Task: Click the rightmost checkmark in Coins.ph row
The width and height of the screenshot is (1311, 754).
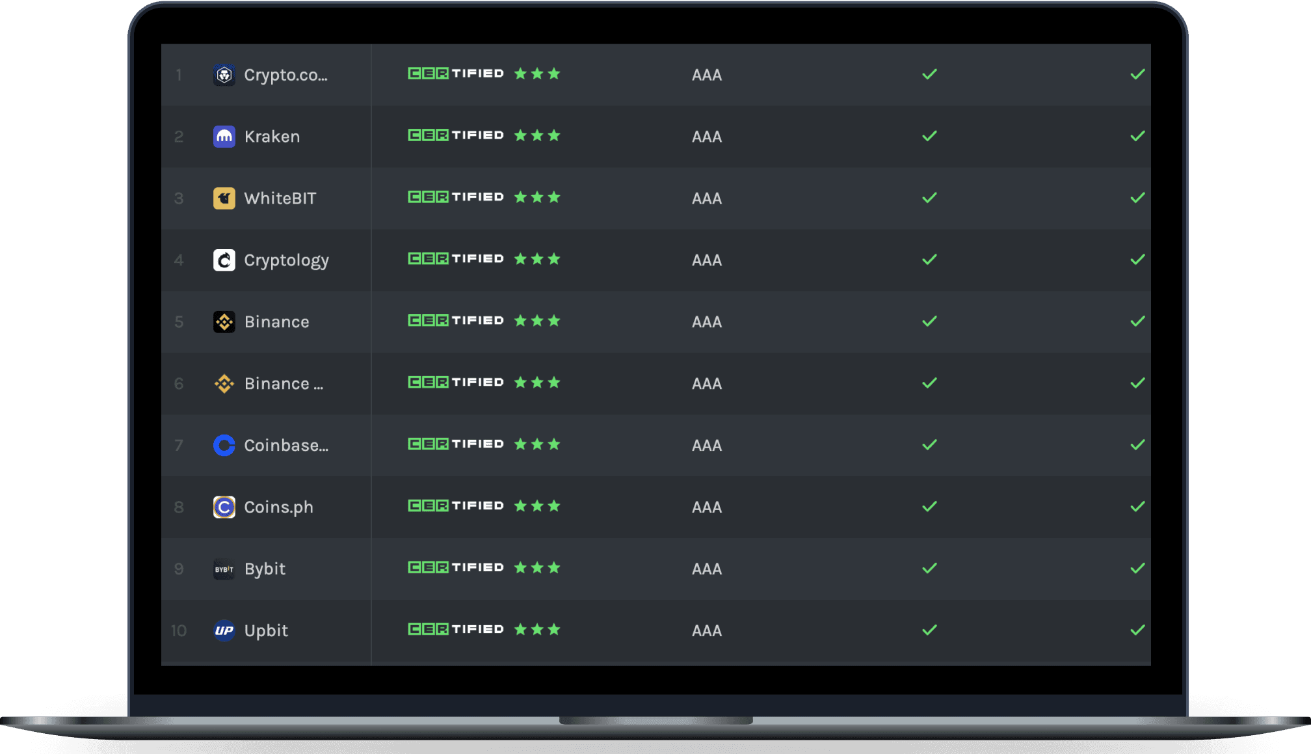Action: (x=1138, y=507)
